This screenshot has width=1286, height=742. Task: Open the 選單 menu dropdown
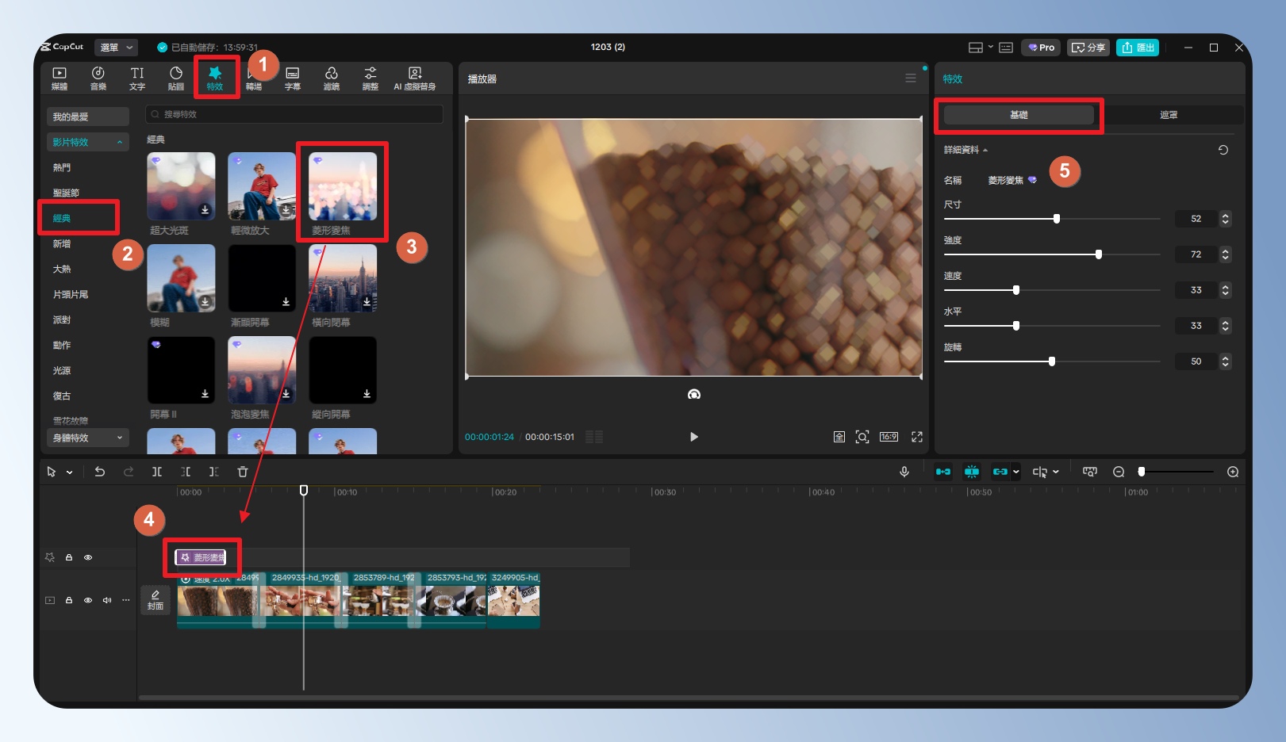tap(116, 48)
